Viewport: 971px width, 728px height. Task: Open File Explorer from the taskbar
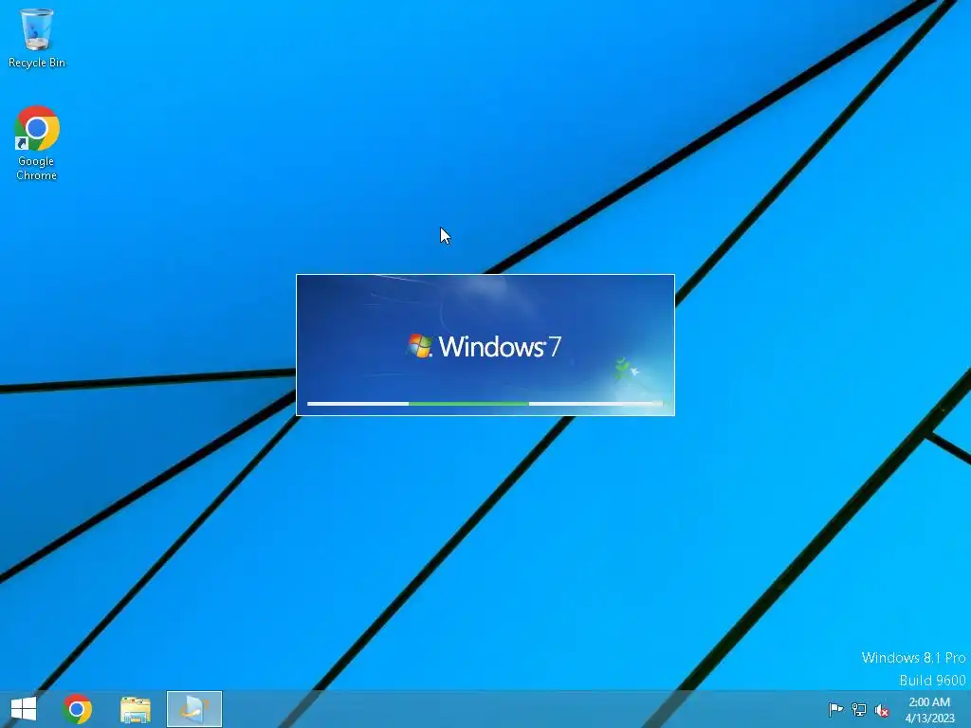pos(136,709)
